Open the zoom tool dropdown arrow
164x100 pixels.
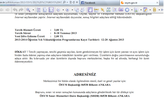tap(33, 10)
